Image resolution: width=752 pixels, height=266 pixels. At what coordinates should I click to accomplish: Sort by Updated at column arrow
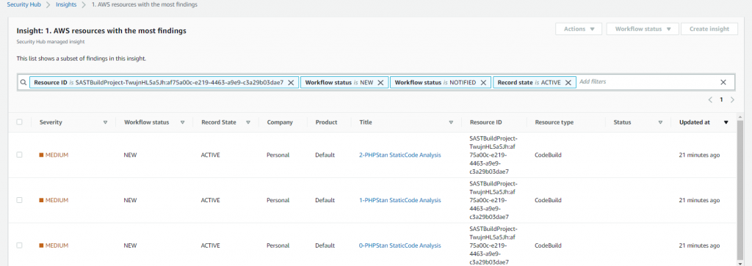726,122
